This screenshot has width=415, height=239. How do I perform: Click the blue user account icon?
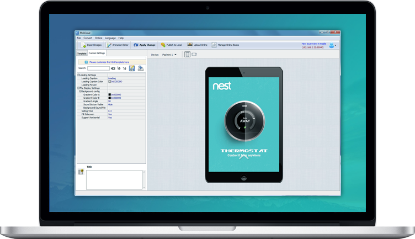[x=331, y=45]
